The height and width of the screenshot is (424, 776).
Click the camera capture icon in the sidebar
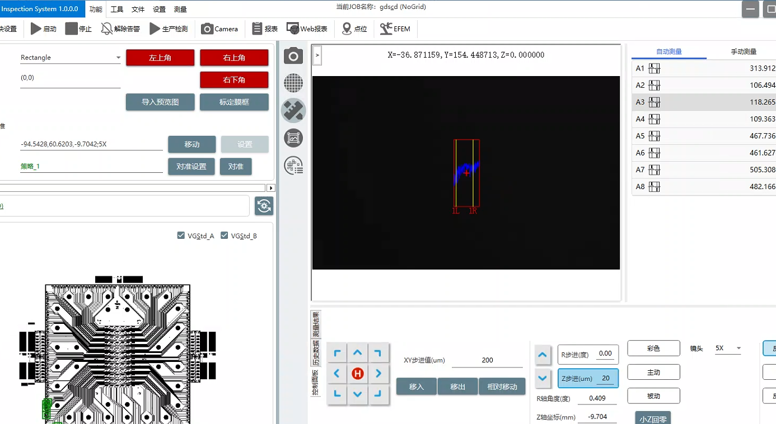[293, 56]
